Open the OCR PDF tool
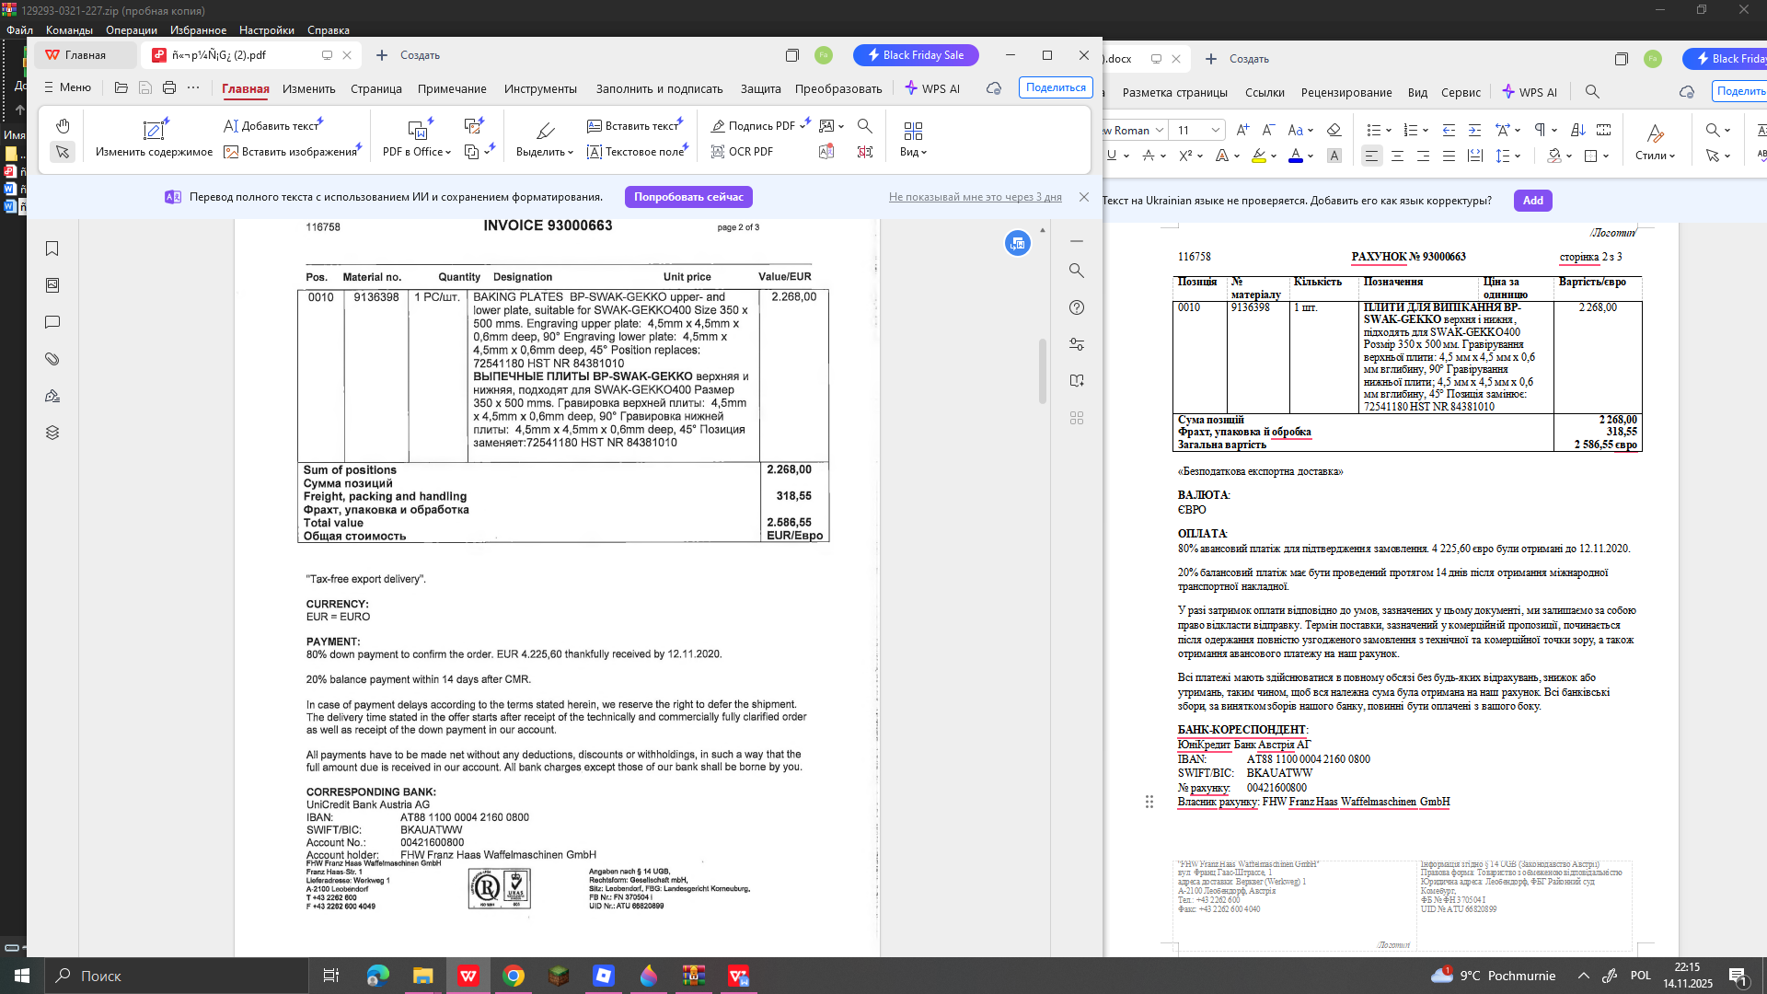The image size is (1767, 994). (x=742, y=152)
